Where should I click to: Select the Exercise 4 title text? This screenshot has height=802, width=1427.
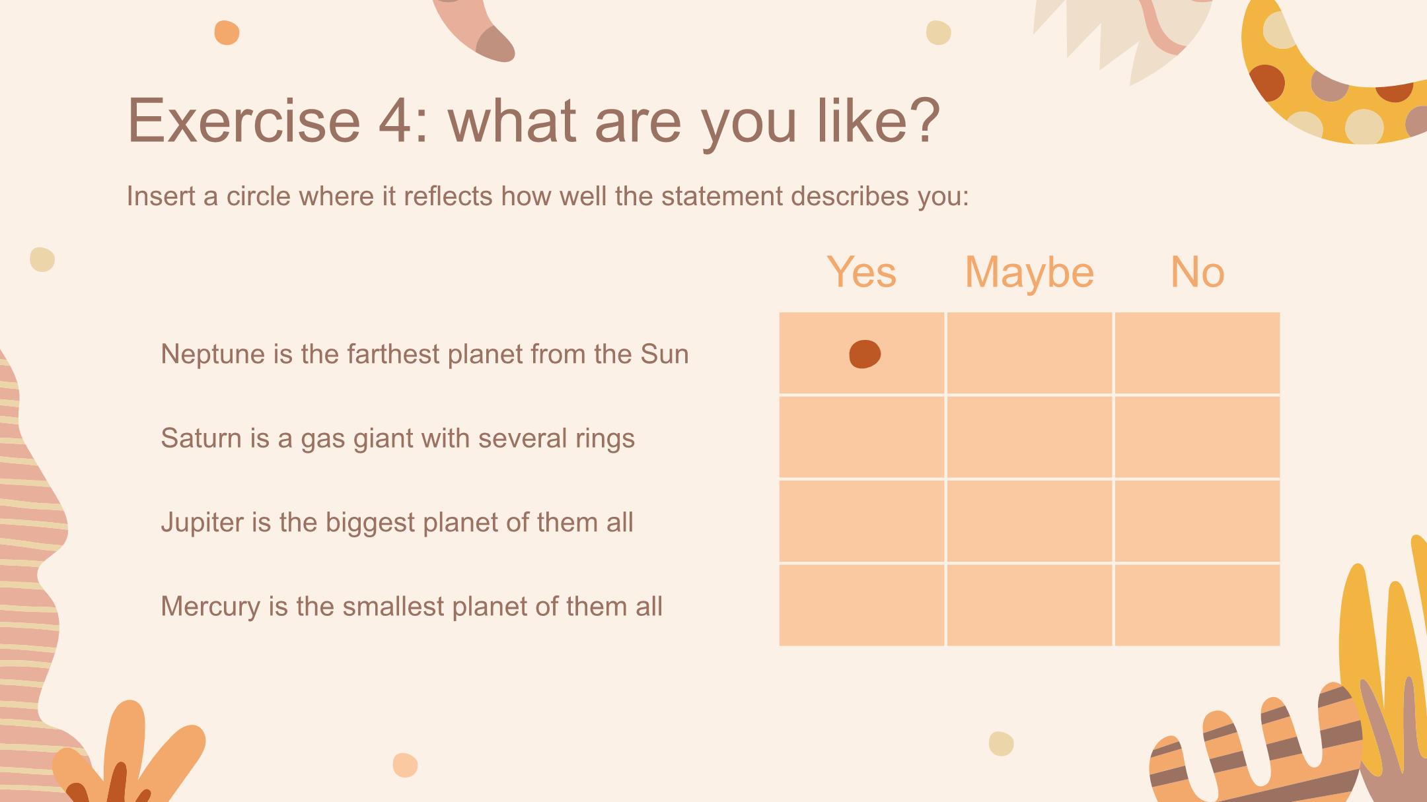pos(533,121)
